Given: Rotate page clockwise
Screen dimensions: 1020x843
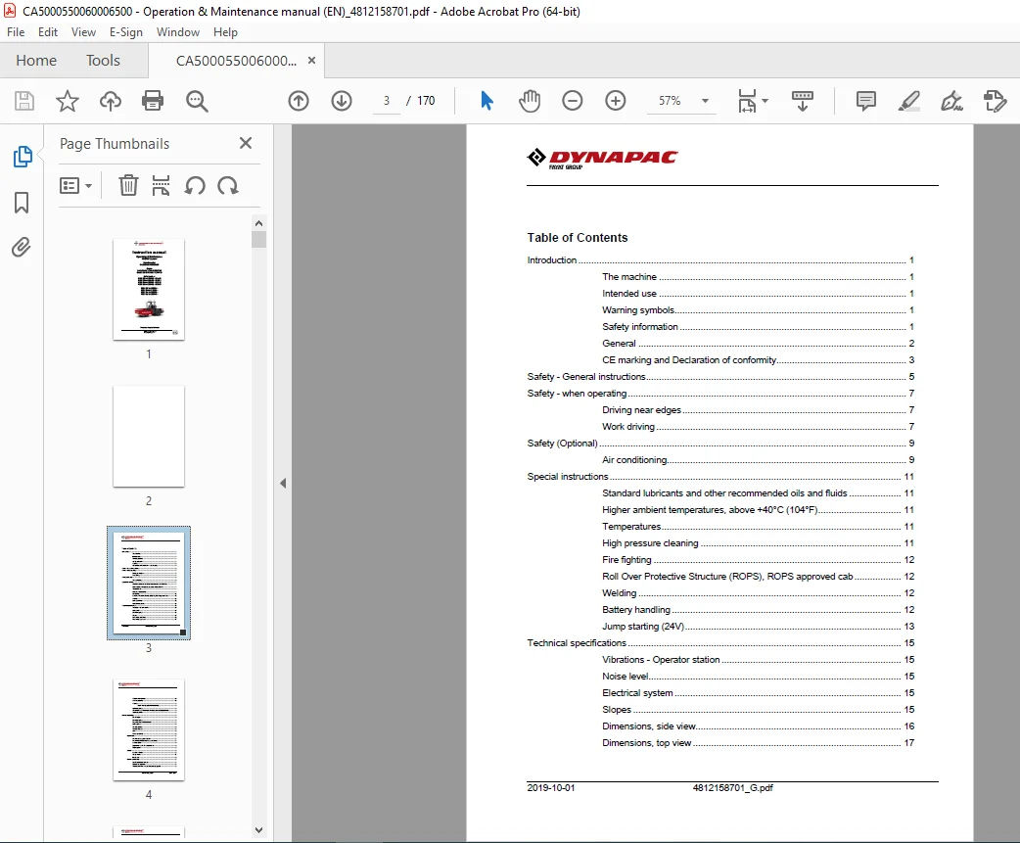Looking at the screenshot, I should (228, 185).
